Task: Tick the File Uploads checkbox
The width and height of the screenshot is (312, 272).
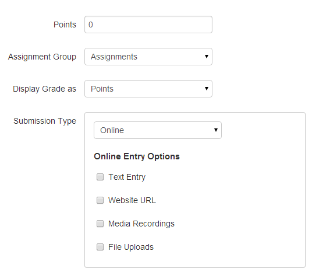Action: pos(100,247)
